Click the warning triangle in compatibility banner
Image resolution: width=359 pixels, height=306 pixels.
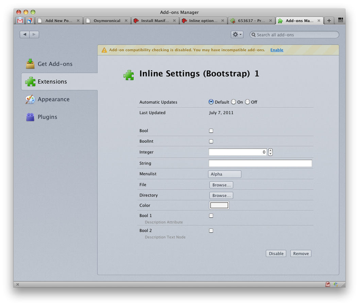[x=104, y=50]
